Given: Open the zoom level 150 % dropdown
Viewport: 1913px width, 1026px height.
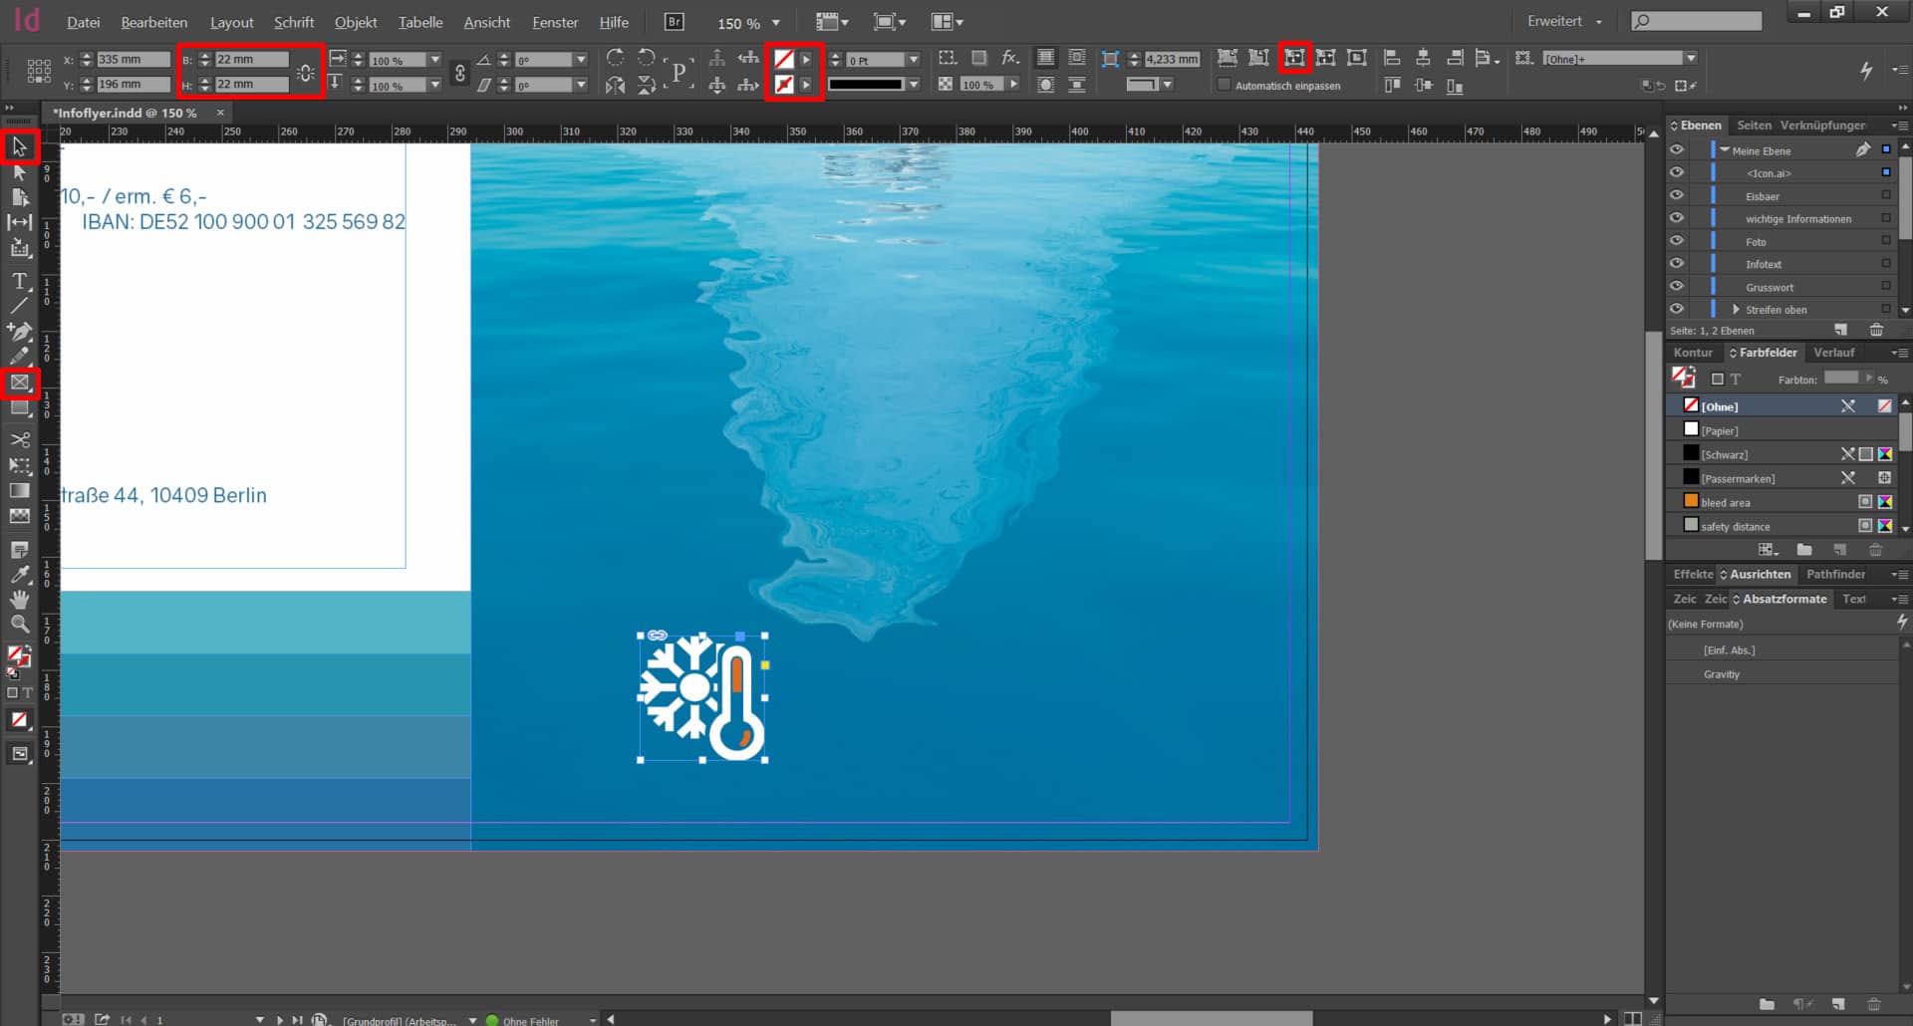Looking at the screenshot, I should point(776,23).
